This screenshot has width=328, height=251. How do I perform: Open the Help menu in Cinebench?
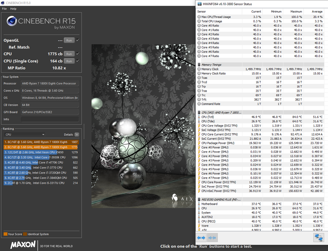[x=13, y=9]
